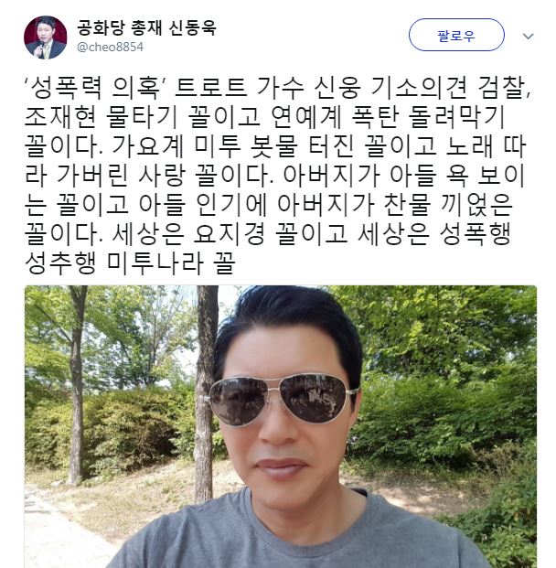This screenshot has height=568, width=556.
Task: Open the display name 공화당 총재 신동욱
Action: (x=146, y=27)
